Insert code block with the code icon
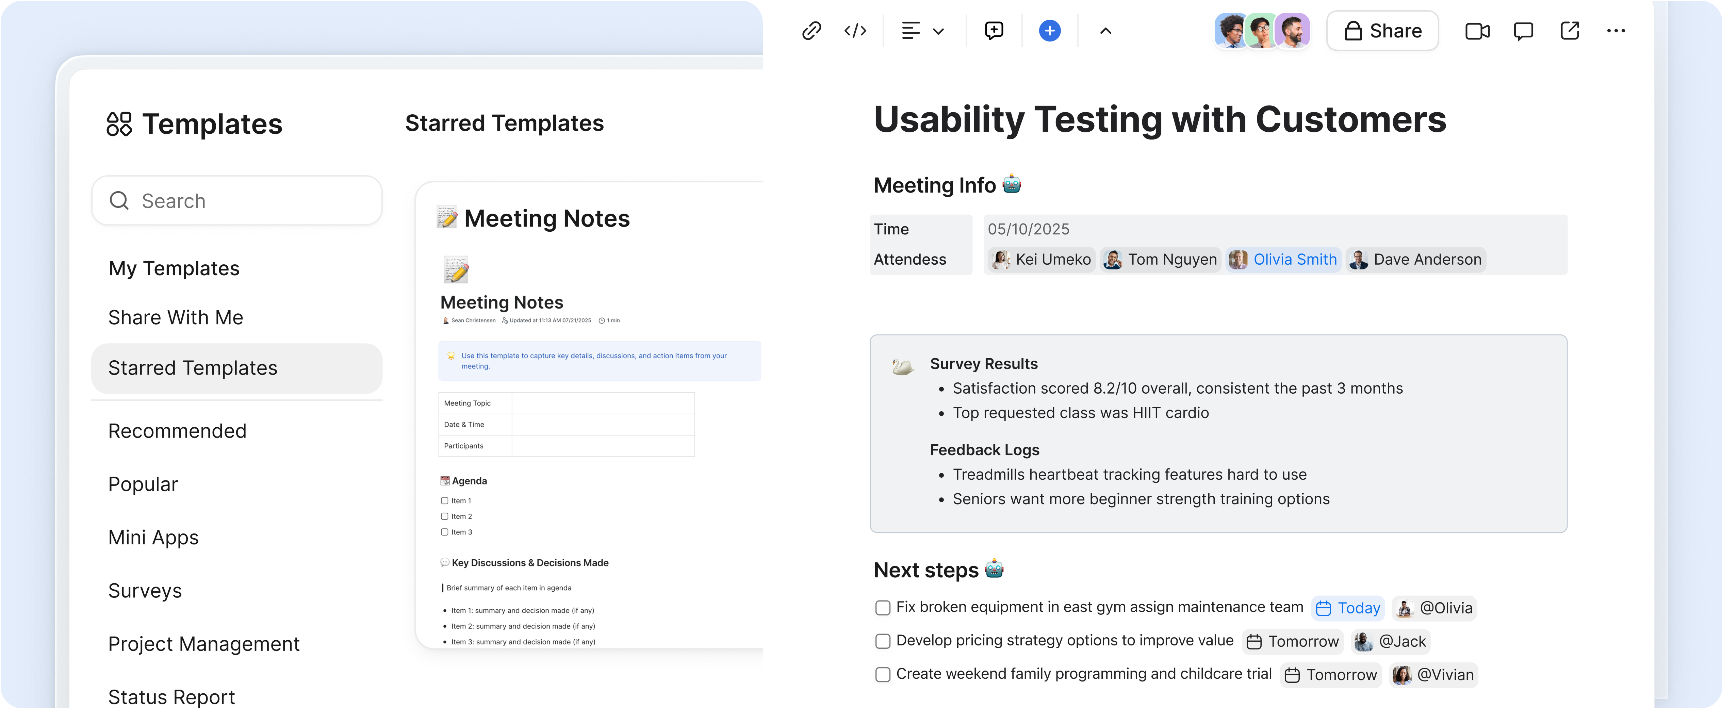1722x708 pixels. pyautogui.click(x=855, y=31)
